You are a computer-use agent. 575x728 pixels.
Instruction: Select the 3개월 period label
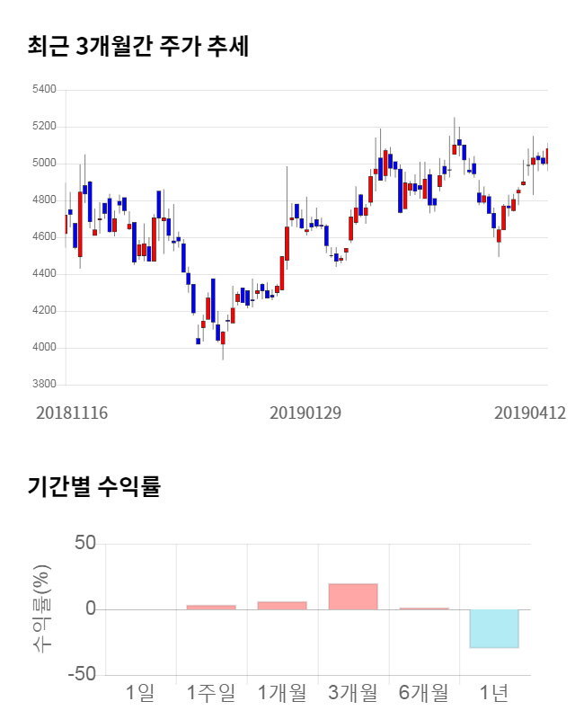click(x=353, y=692)
